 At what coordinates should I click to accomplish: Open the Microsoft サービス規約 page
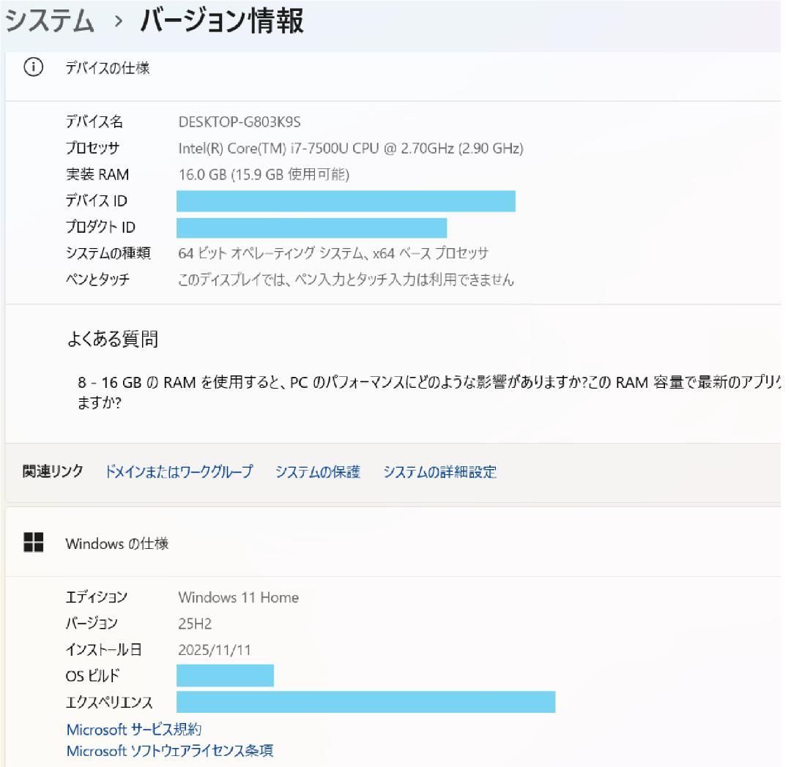point(135,728)
